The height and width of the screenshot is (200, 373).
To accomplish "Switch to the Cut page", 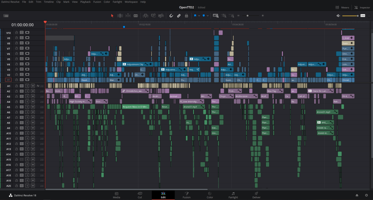I will coord(140,195).
